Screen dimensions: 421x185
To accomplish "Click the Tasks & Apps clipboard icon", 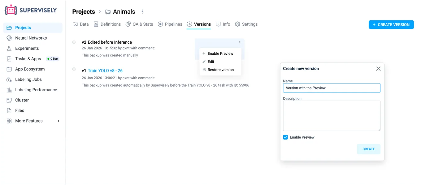I will [x=9, y=59].
